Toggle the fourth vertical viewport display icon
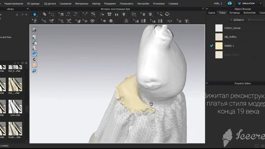 pyautogui.click(x=34, y=48)
